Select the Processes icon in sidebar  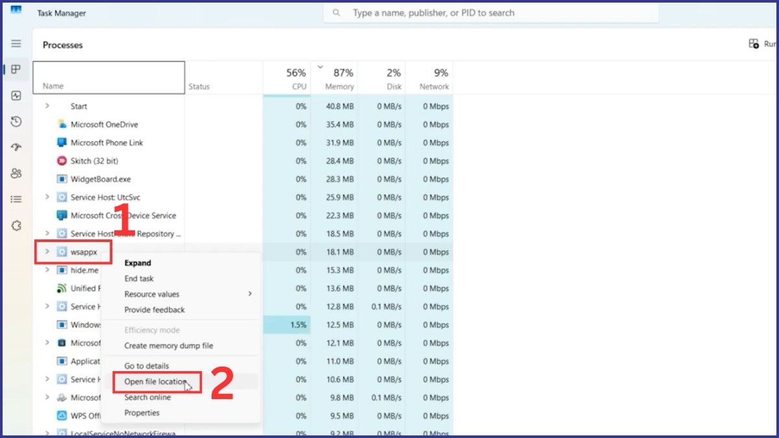(x=16, y=69)
